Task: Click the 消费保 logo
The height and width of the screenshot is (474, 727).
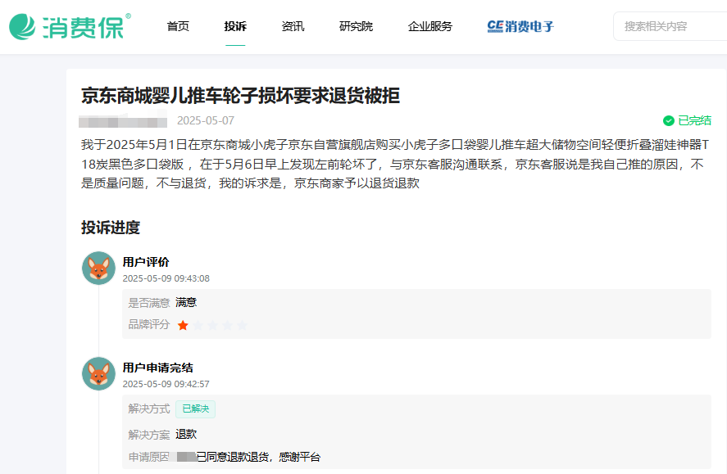Action: [70, 26]
